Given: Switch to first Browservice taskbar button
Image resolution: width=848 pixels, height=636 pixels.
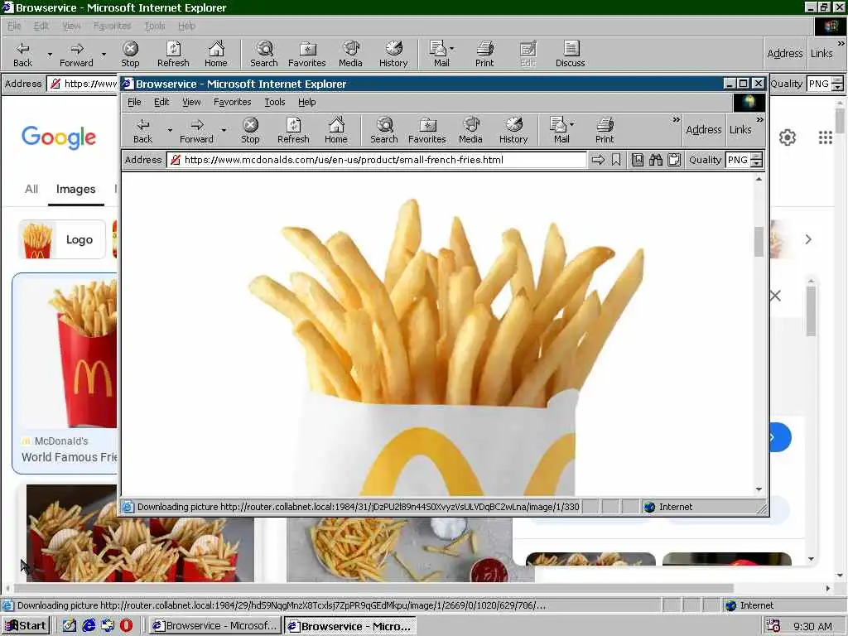Looking at the screenshot, I should coord(215,626).
